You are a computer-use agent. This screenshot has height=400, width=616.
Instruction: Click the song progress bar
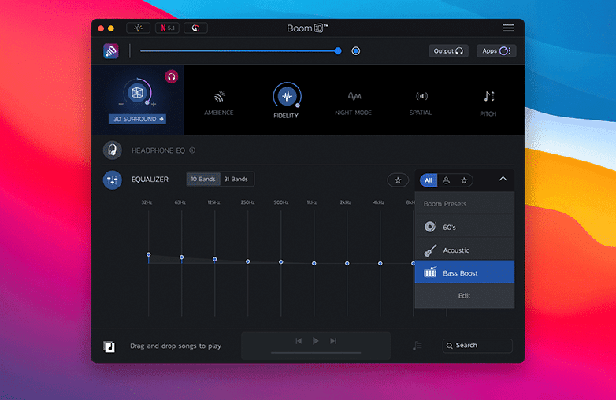click(x=316, y=353)
